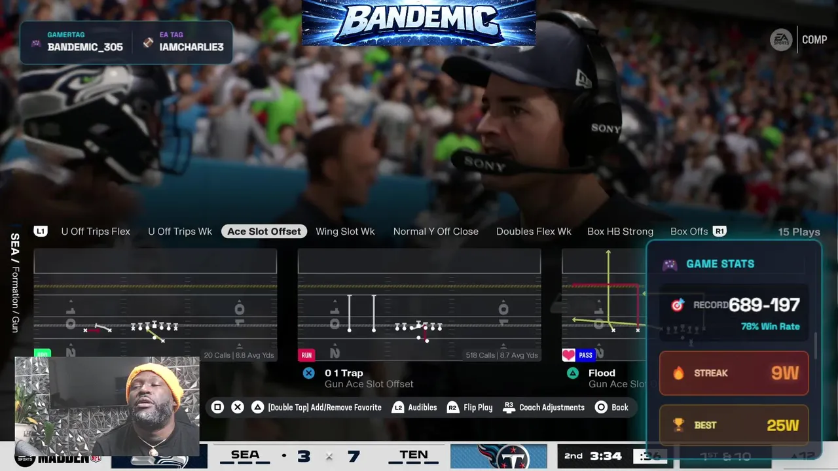Choose the Box Offs formation tab
This screenshot has width=838, height=471.
[x=689, y=232]
